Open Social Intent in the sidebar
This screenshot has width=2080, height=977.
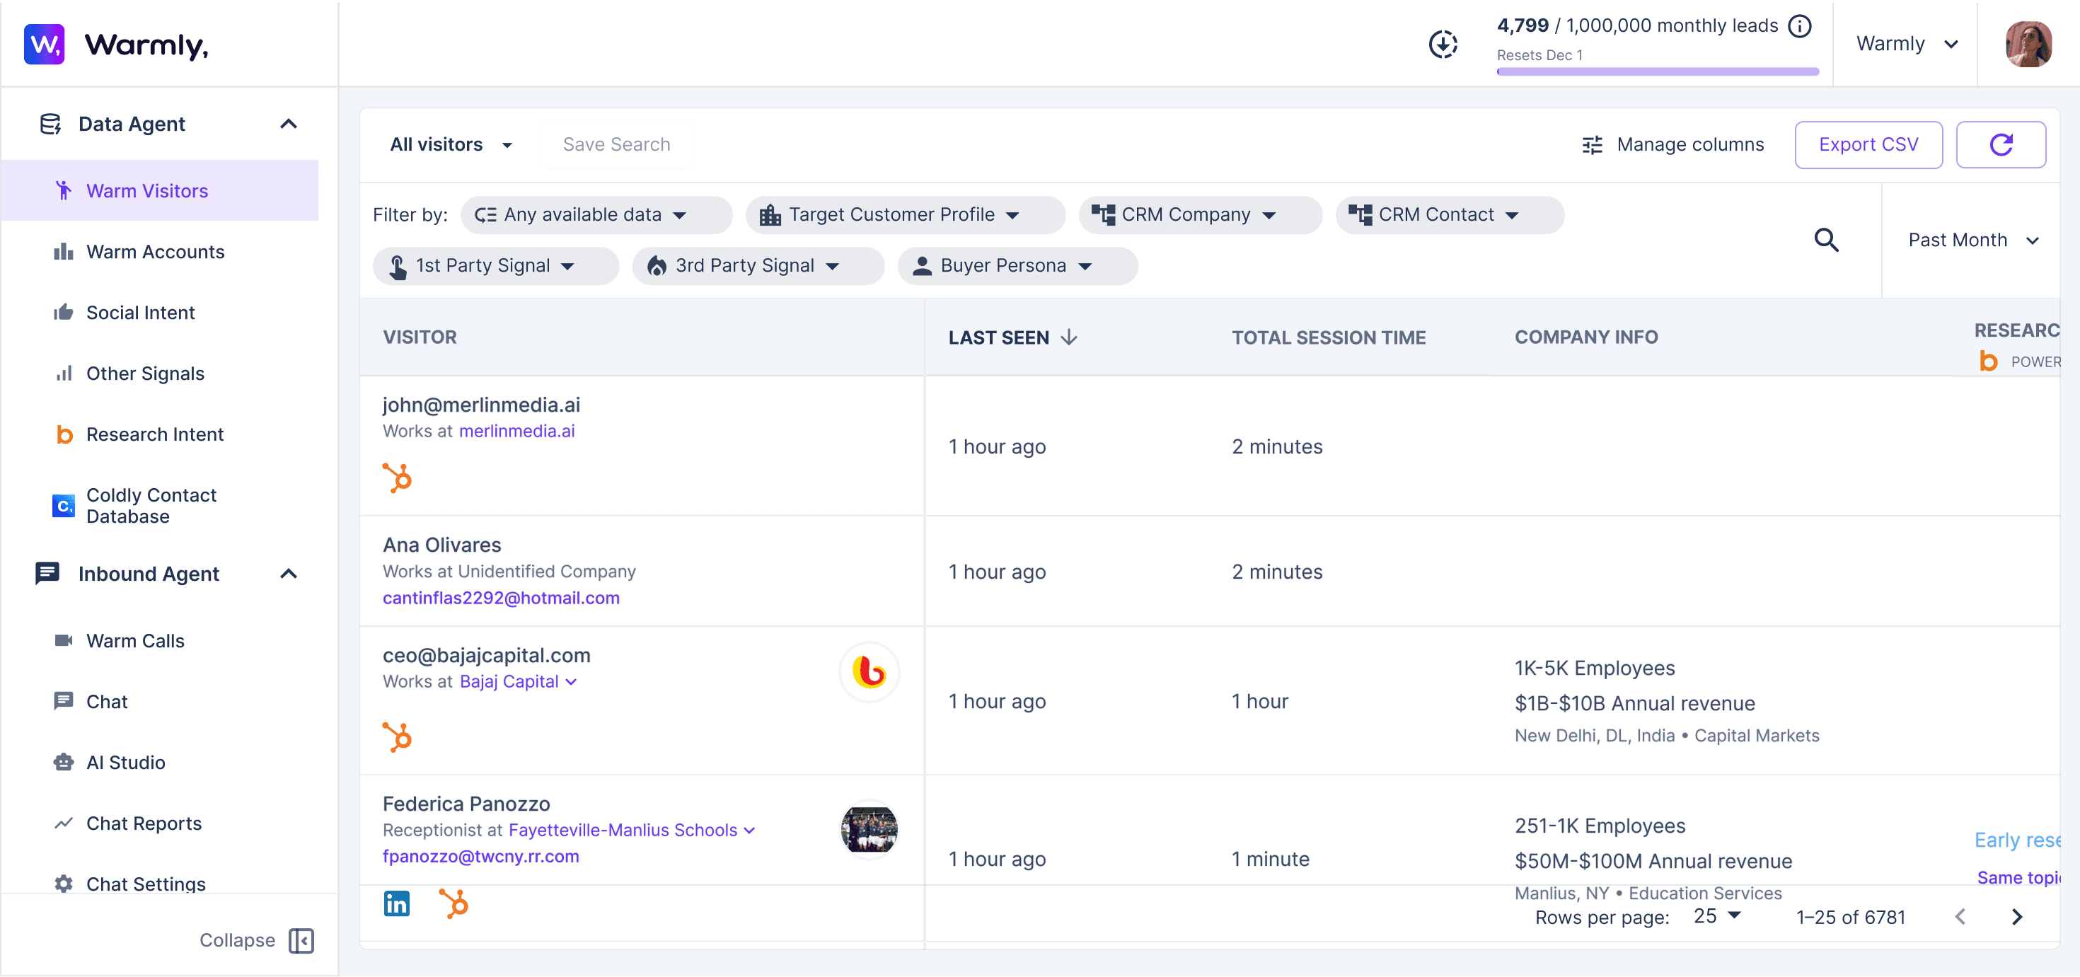(160, 313)
